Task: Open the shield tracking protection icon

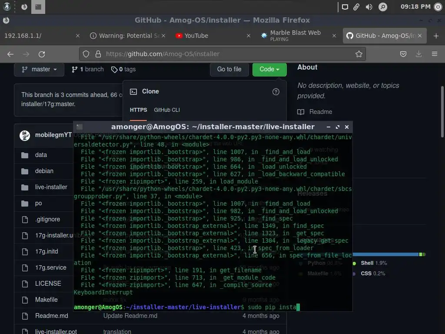Action: [x=86, y=54]
